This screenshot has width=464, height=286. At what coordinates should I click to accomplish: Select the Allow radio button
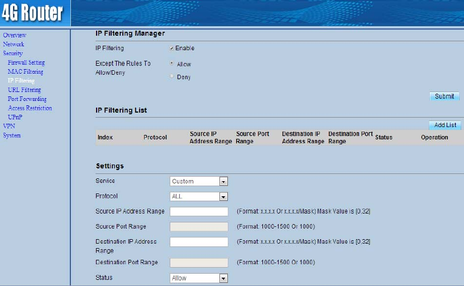(171, 63)
